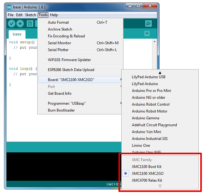The height and width of the screenshot is (196, 204).
Task: Click Auto Format menu entry
Action: coord(58,22)
